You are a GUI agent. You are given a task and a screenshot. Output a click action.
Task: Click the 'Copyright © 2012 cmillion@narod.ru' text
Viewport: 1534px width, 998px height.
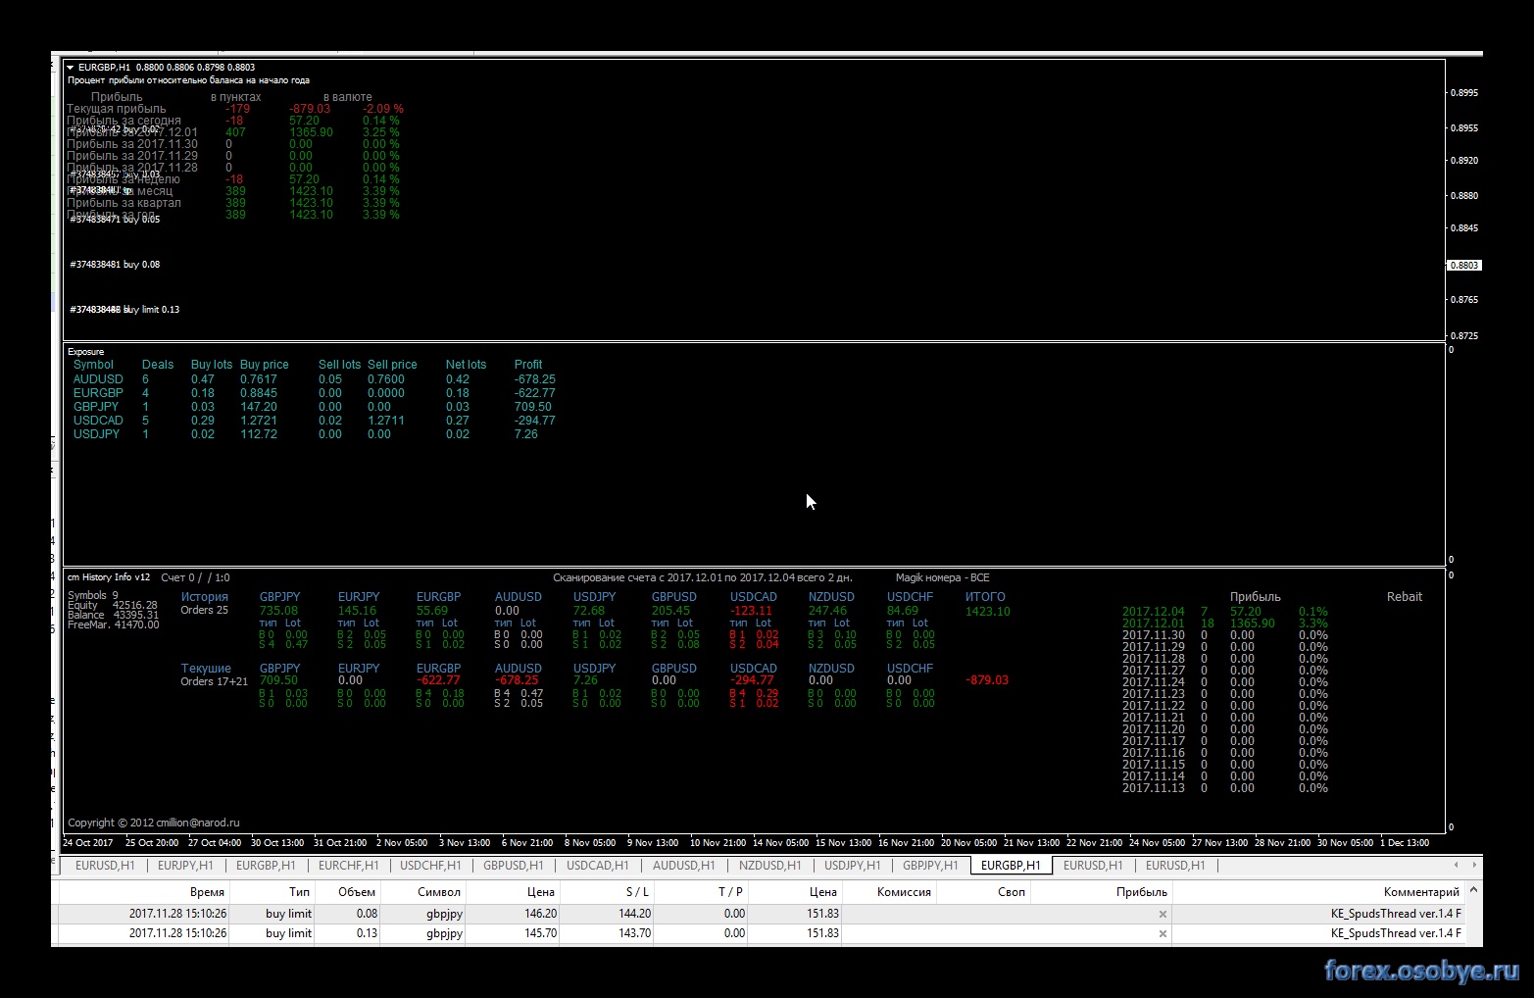[154, 823]
